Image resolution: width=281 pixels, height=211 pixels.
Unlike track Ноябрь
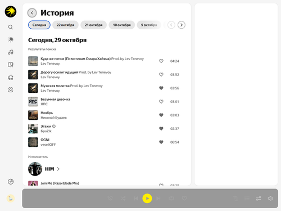(x=161, y=115)
